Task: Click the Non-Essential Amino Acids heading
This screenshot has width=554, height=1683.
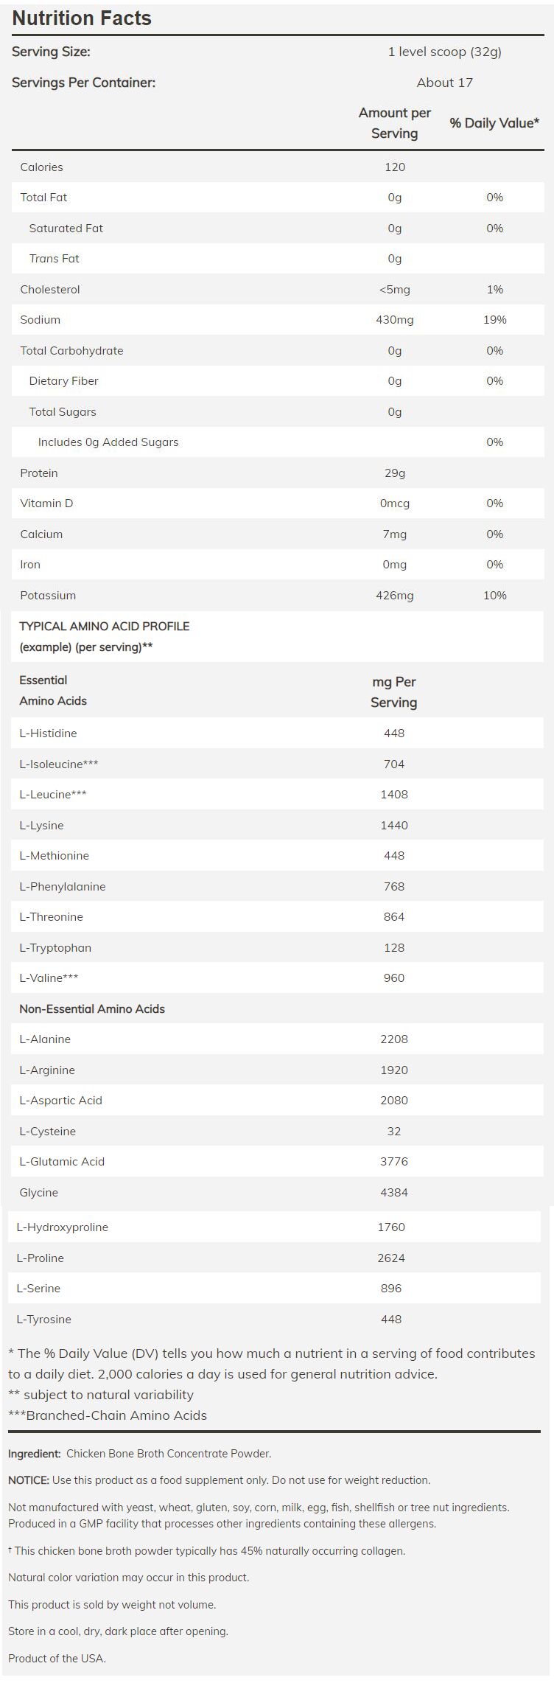Action: point(92,1009)
